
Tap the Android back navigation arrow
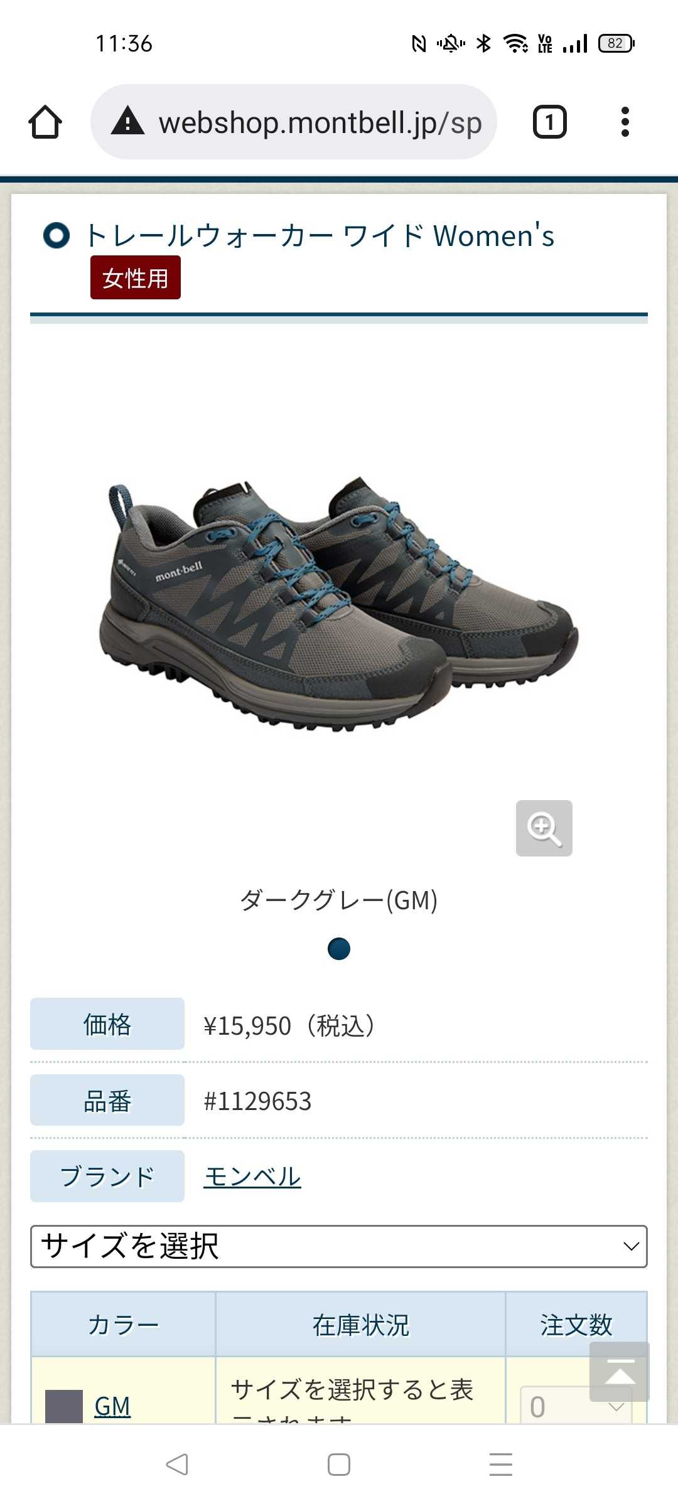(x=177, y=1465)
